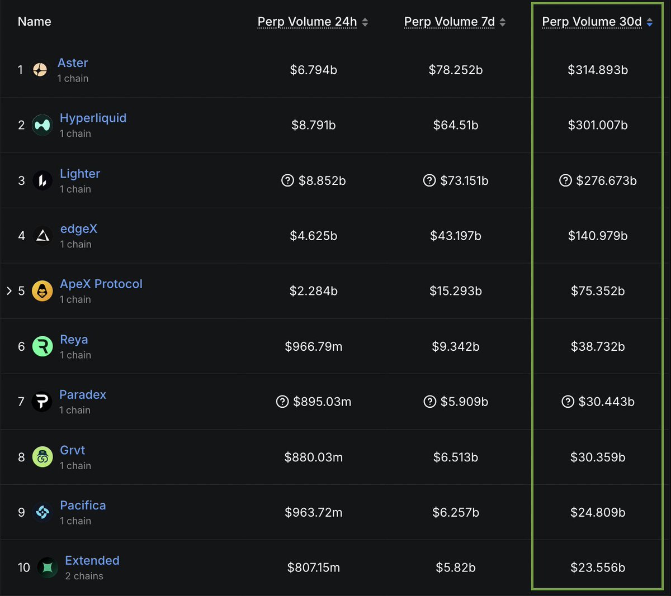Screen dimensions: 671x596
Task: Click Aster's 30d volume $314.893b
Action: [x=598, y=70]
